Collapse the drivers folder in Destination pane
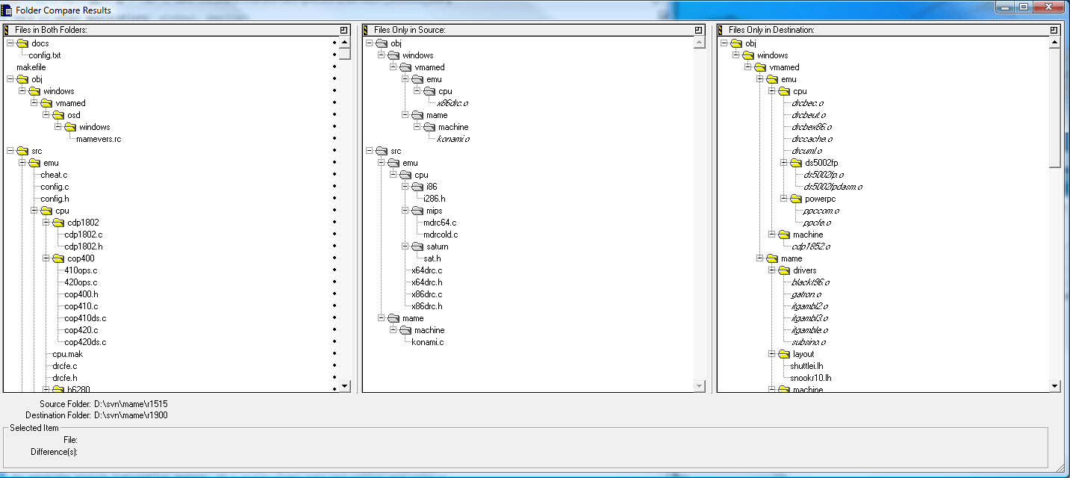 tap(772, 270)
